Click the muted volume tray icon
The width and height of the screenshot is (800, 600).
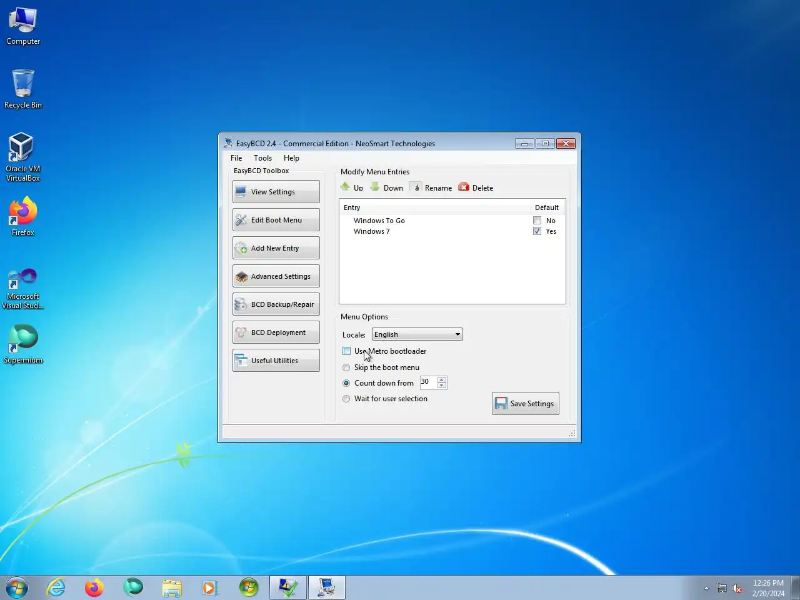(737, 588)
